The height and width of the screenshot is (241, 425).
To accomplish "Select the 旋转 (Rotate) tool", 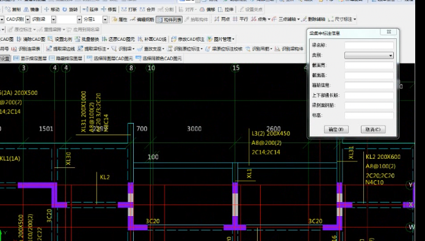I will tap(70, 10).
